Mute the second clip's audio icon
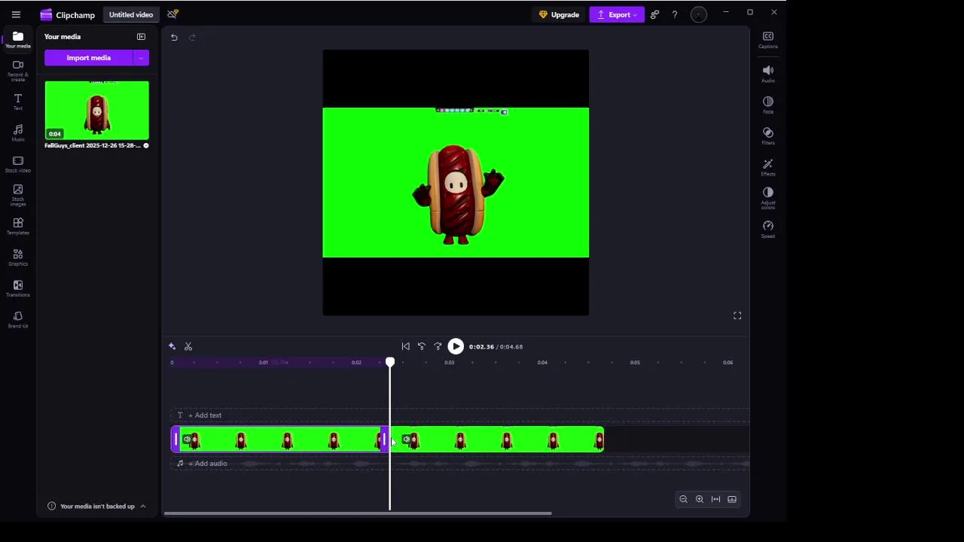The width and height of the screenshot is (964, 542). [406, 440]
